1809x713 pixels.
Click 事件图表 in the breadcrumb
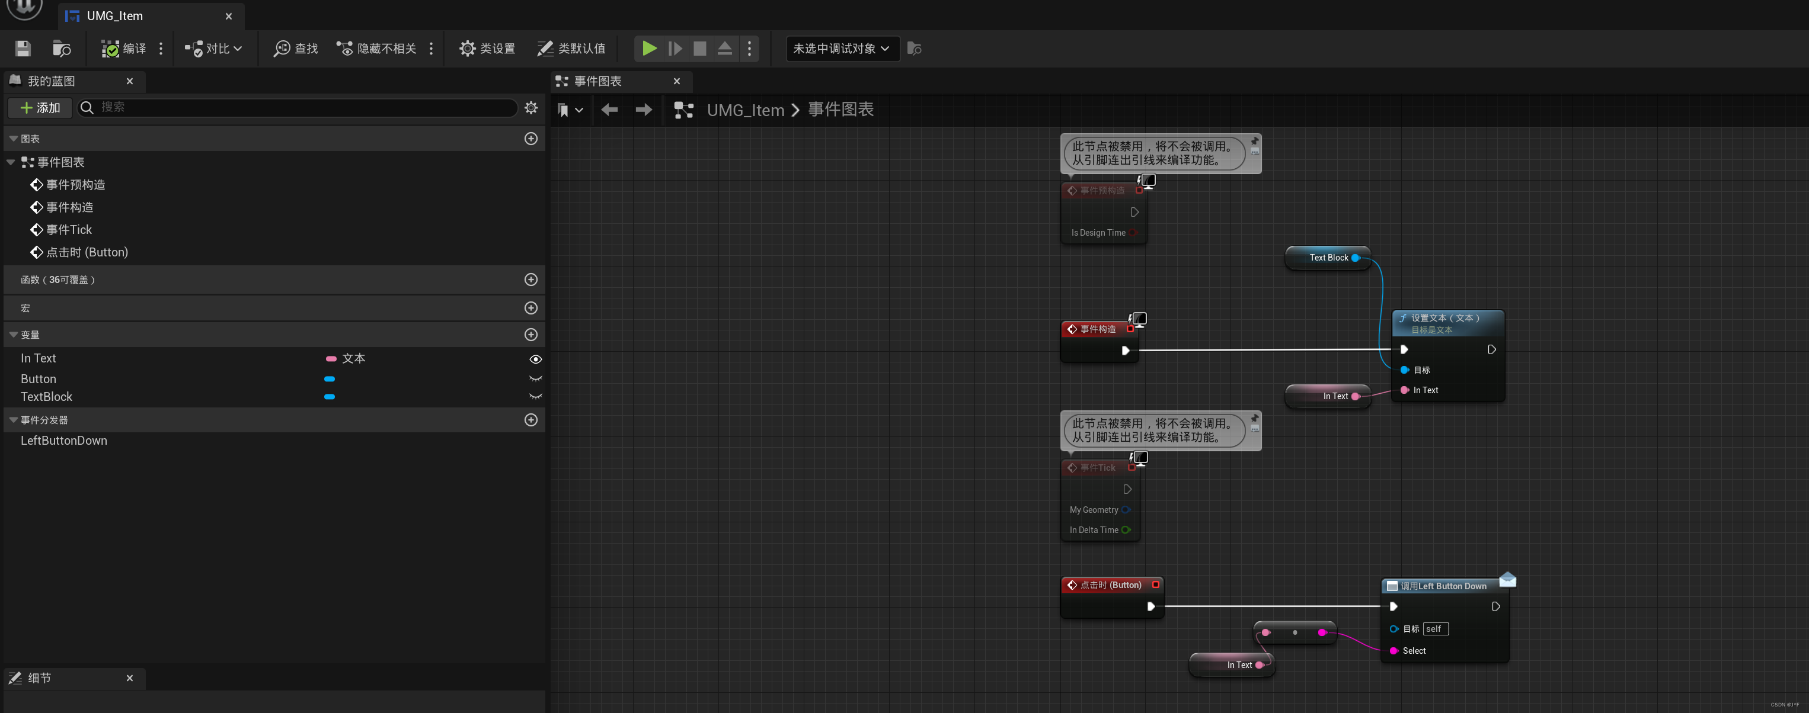840,110
